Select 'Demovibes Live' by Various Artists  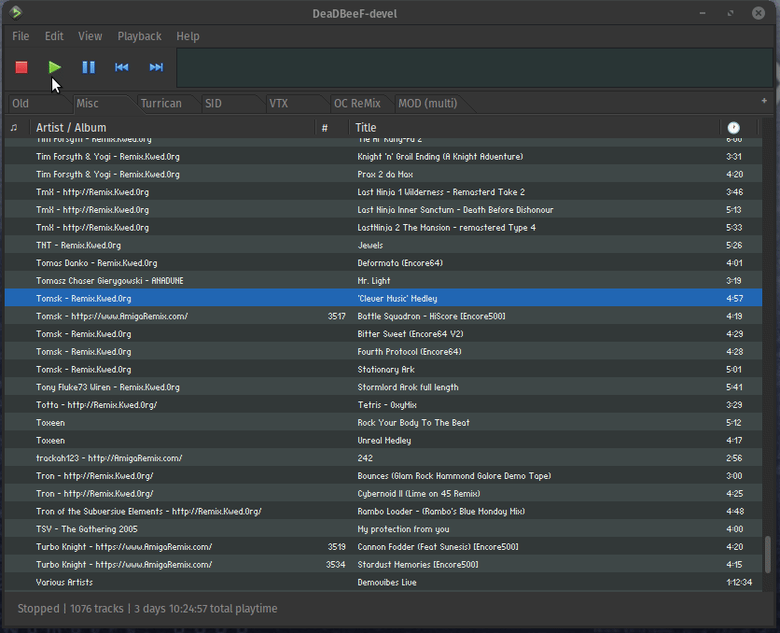(383, 583)
